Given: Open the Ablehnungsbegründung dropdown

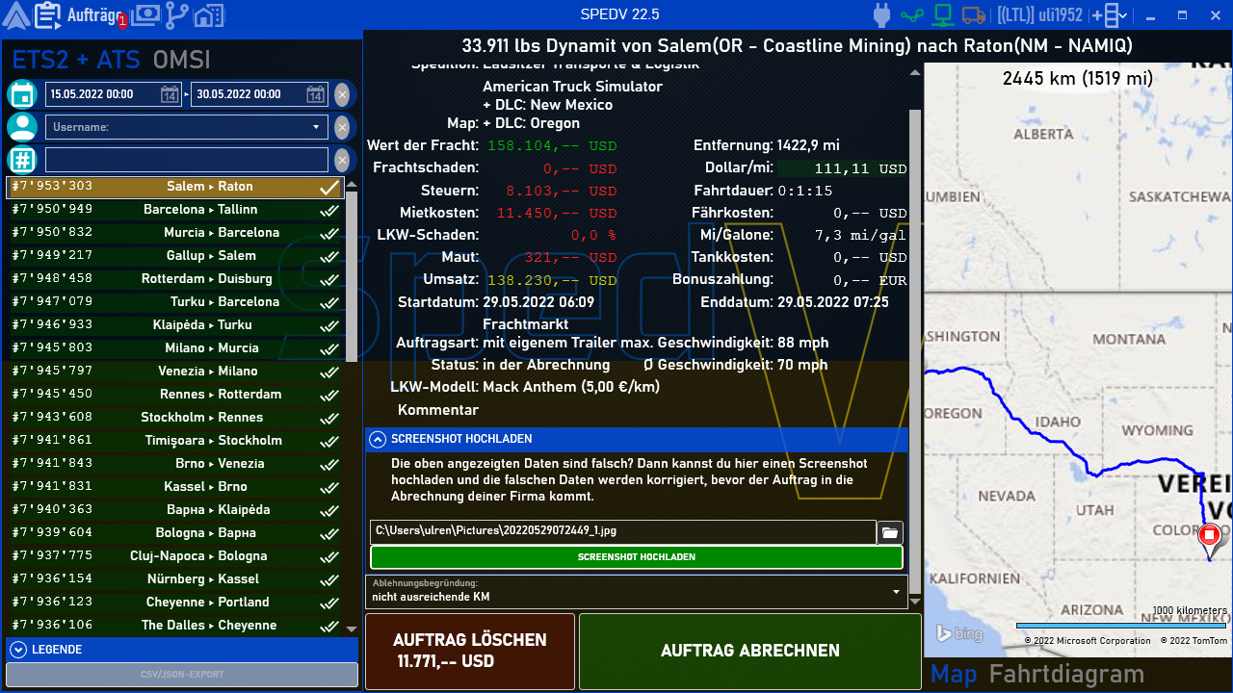Looking at the screenshot, I should [637, 591].
